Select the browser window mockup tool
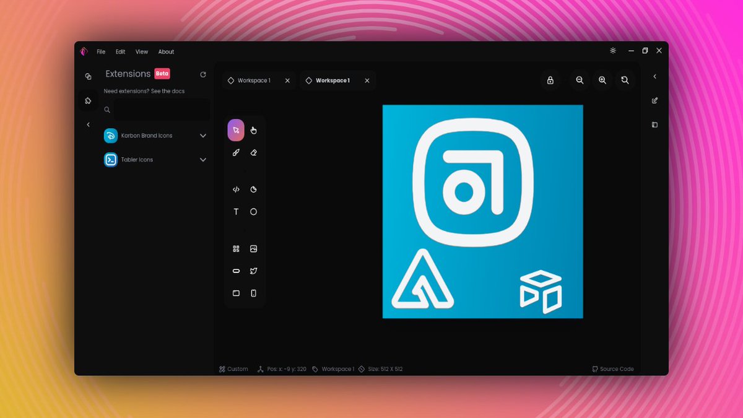Image resolution: width=743 pixels, height=418 pixels. tap(236, 294)
